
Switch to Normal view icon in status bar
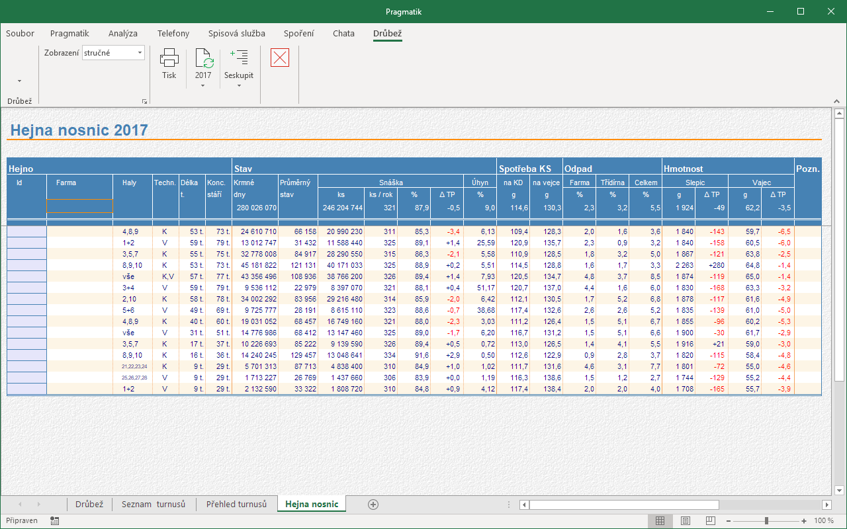click(660, 521)
